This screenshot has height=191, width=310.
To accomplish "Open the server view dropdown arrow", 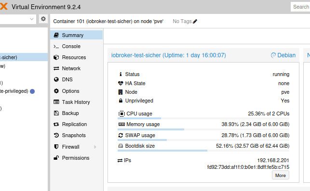I will (32, 19).
